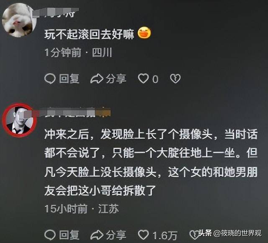268x243 pixels.
Task: Tap the blurred username of first commenter
Action: [x=62, y=13]
